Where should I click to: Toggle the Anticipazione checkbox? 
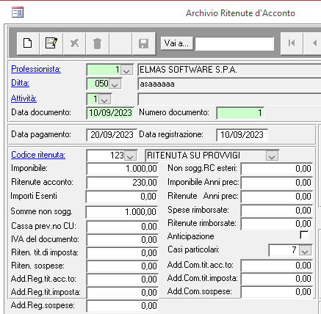[304, 235]
